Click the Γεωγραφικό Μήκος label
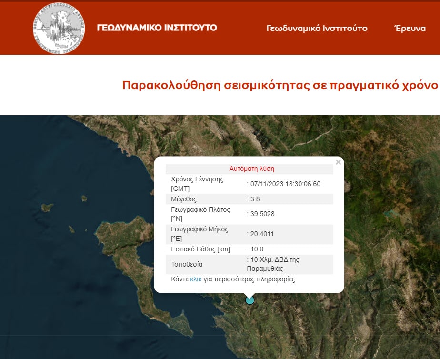 tap(200, 234)
